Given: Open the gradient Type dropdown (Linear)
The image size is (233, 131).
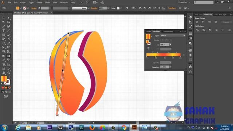Looking at the screenshot, I should tap(173, 36).
